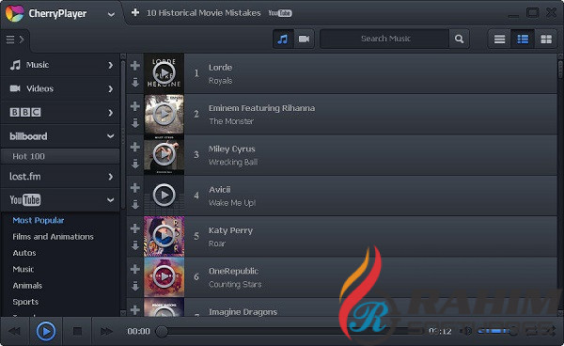
Task: Play the Avicii Wake Me Up thumbnail
Action: (164, 196)
